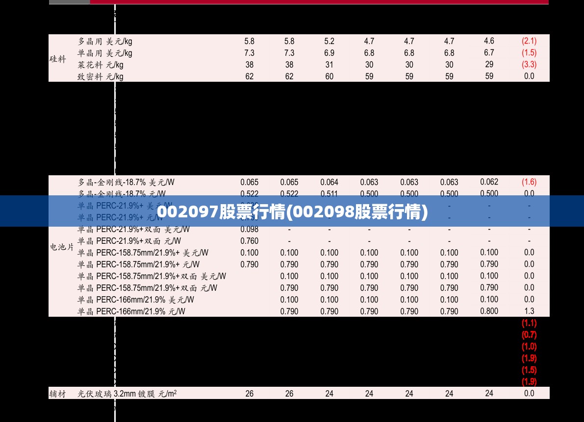
Task: Click row label 单晶 PERC-21.9%+双面 元/W
Action: 129,241
